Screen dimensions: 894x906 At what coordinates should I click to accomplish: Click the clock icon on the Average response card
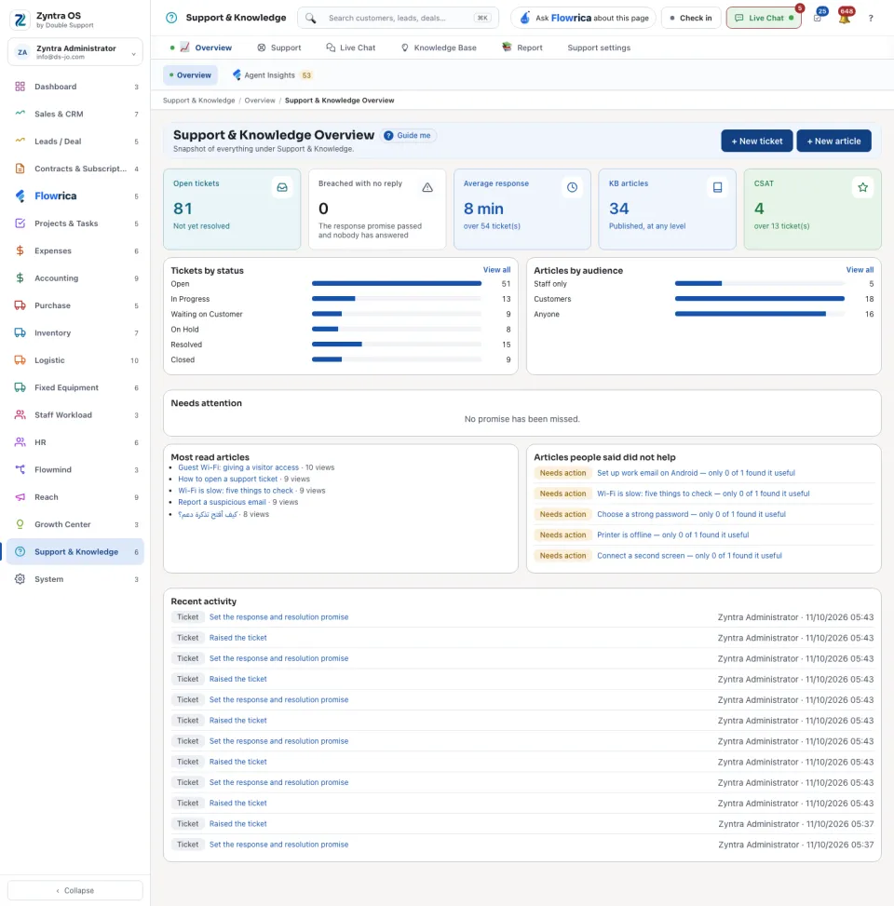tap(572, 187)
